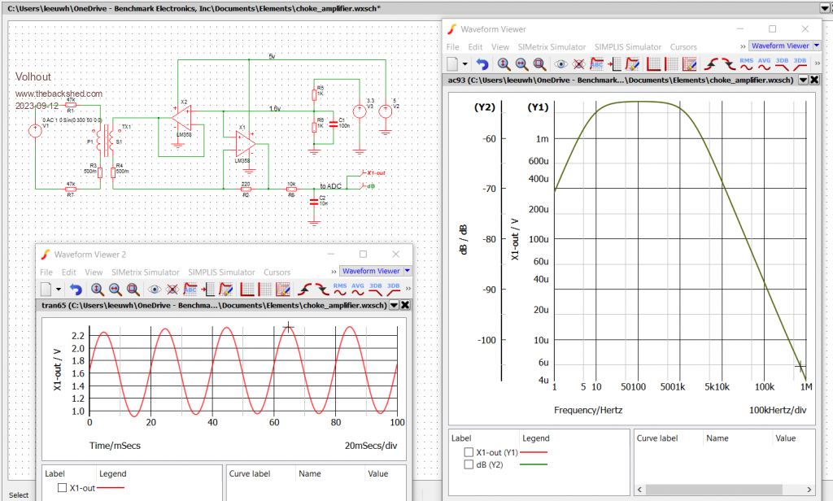Click undo arrow in ac93 Waveform Viewer toolbar
The height and width of the screenshot is (501, 833).
pos(482,63)
